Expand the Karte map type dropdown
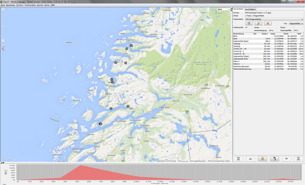 tap(223, 9)
